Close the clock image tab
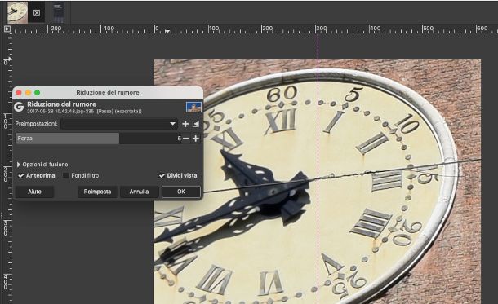Image resolution: width=498 pixels, height=304 pixels. coord(37,13)
